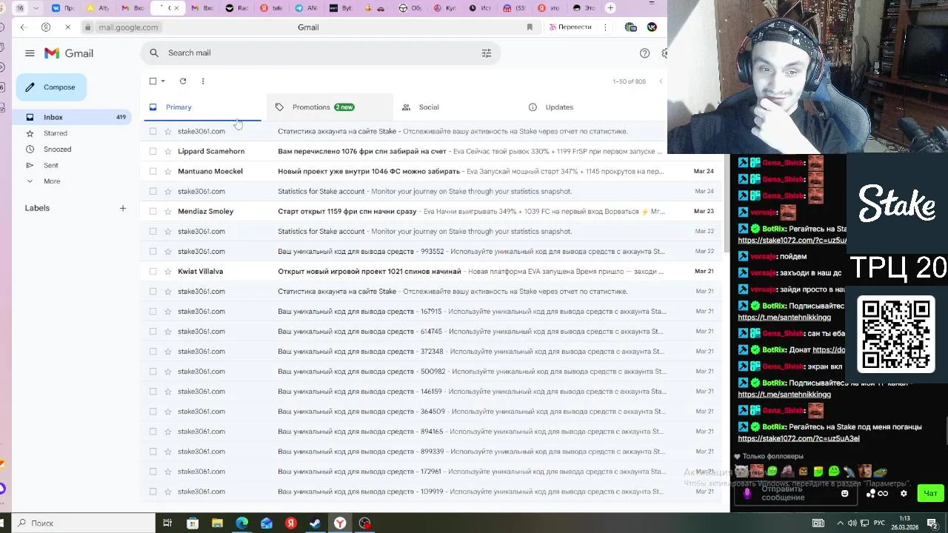
Task: Open the browser tab list dropdown arrow
Action: [x=36, y=8]
